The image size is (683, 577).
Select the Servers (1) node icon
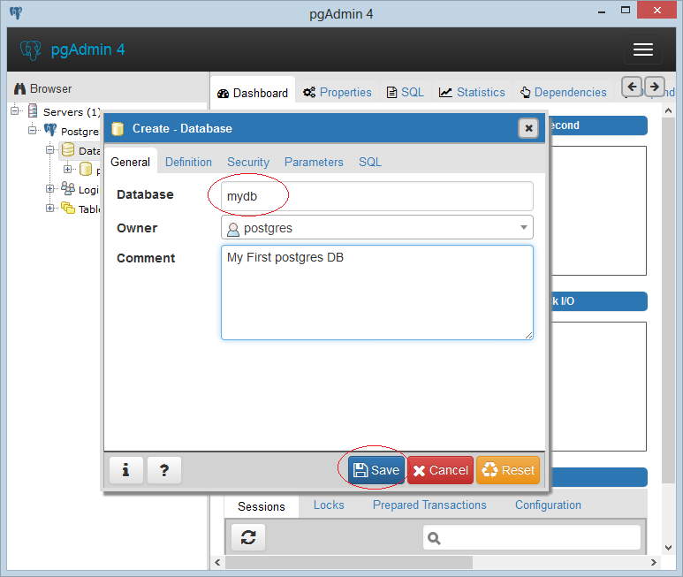pos(33,110)
